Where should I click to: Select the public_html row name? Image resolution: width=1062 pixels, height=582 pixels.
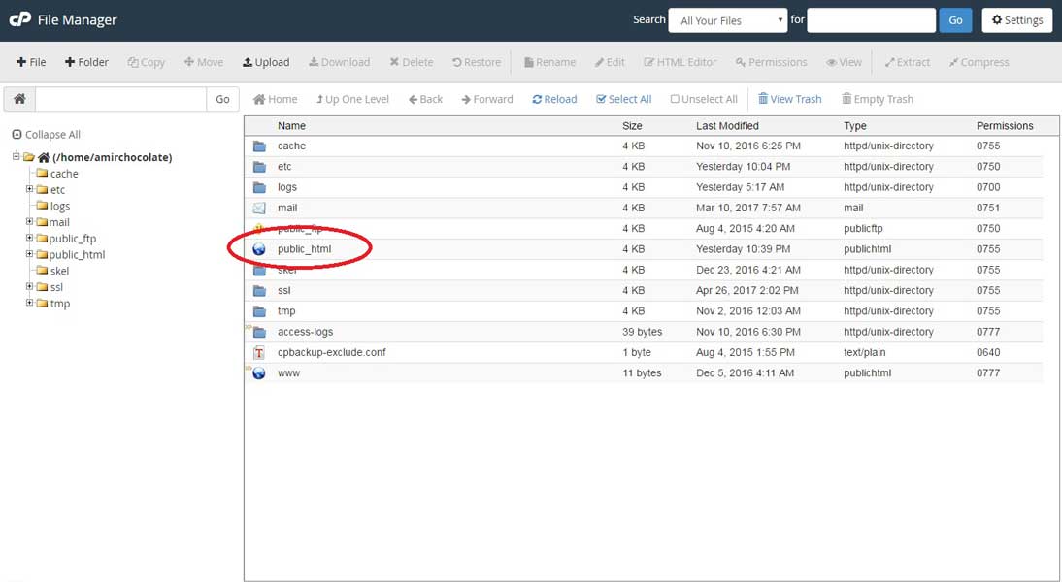304,249
